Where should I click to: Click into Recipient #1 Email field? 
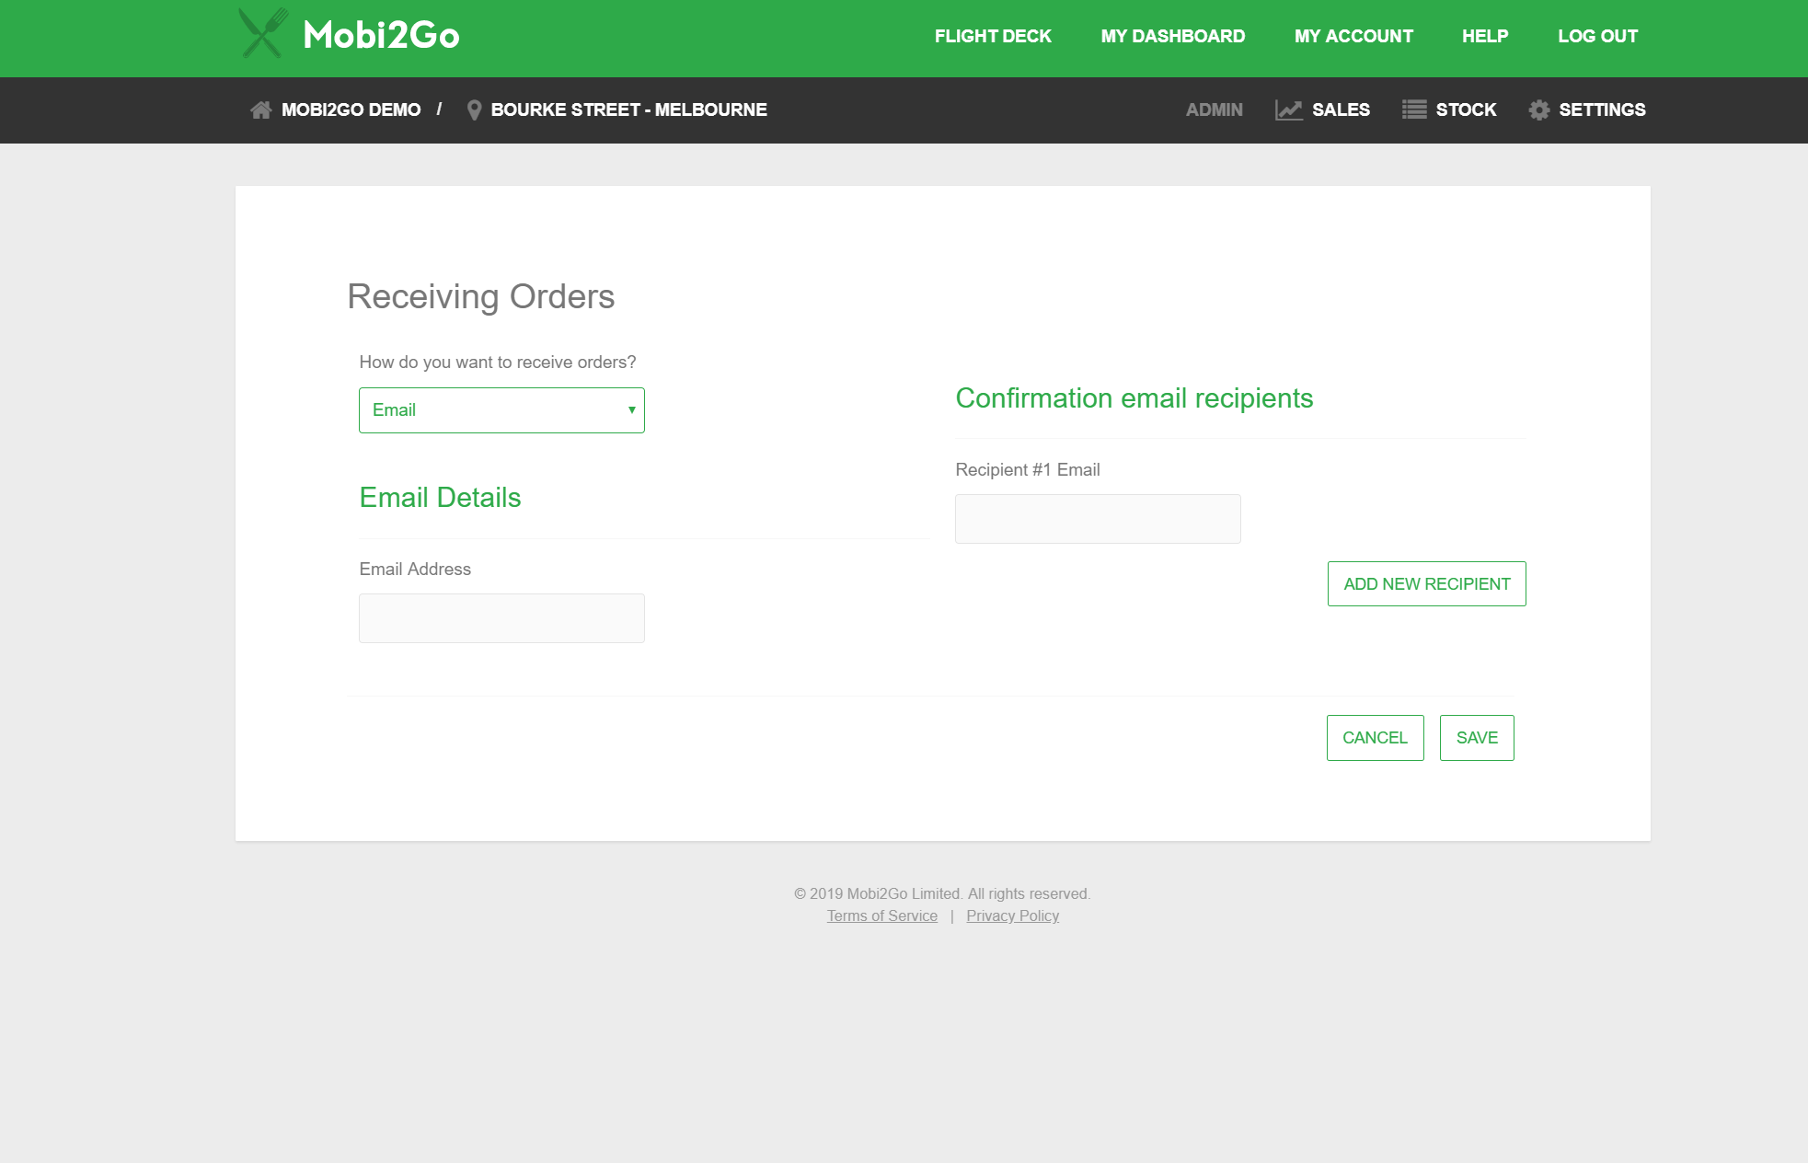(x=1098, y=519)
